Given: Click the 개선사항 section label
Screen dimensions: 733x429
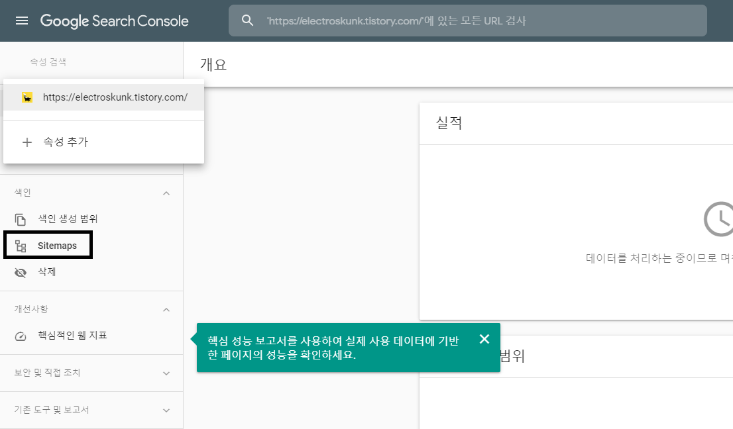Looking at the screenshot, I should point(31,309).
